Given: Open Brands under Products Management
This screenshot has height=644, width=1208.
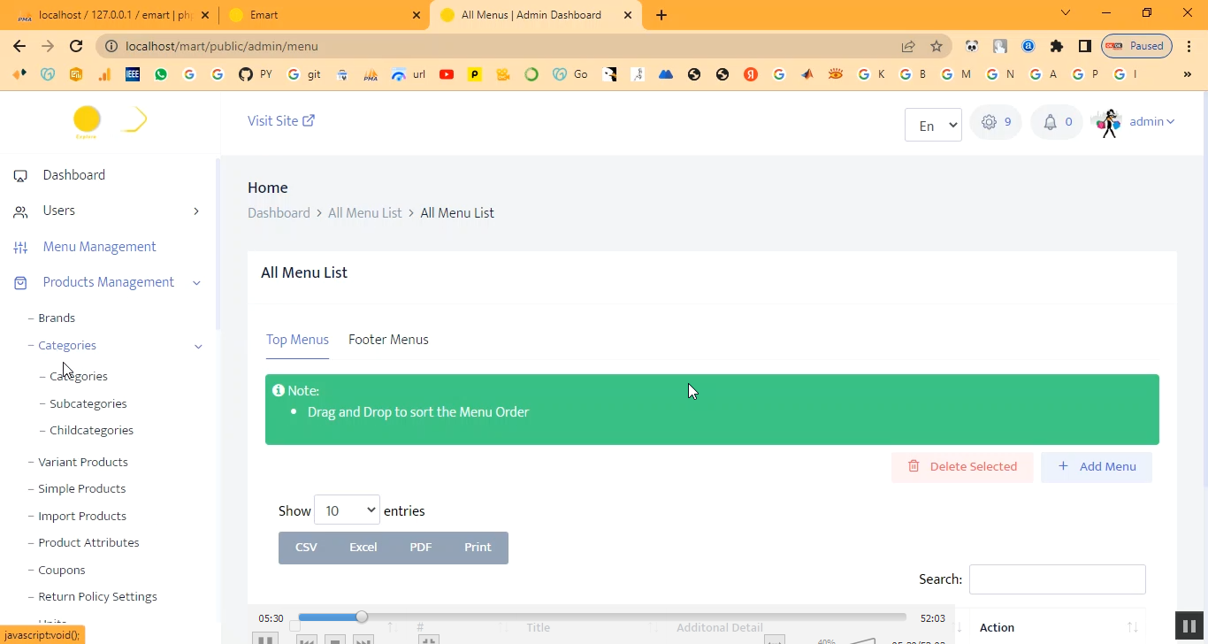Looking at the screenshot, I should pos(57,318).
